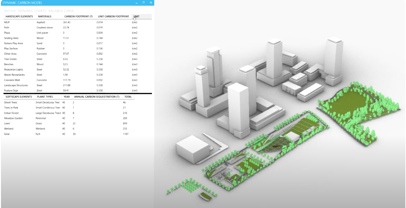Viewport: 406px width, 208px height.
Task: Select the Solar row in softscape table
Action: pos(69,134)
